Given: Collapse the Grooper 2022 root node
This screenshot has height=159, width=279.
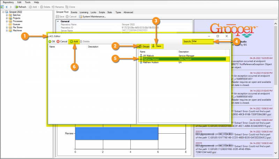Looking at the screenshot, I should [x=3, y=12].
